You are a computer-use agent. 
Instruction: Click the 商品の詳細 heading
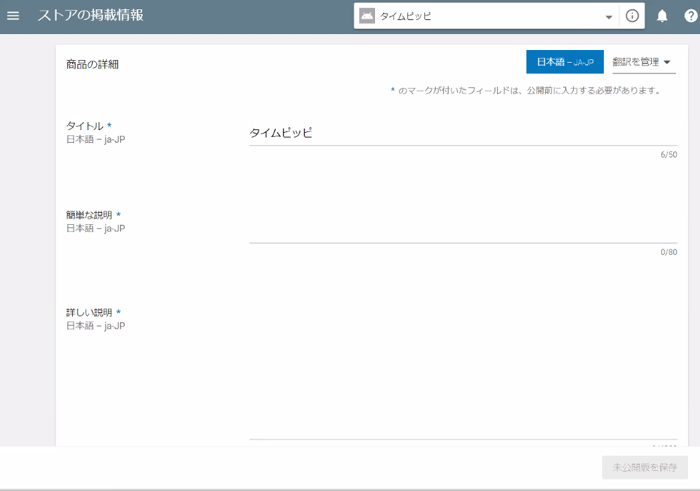[x=92, y=64]
